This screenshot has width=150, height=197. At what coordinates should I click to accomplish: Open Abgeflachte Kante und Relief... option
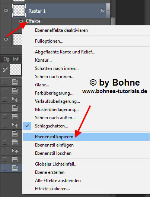click(x=65, y=52)
